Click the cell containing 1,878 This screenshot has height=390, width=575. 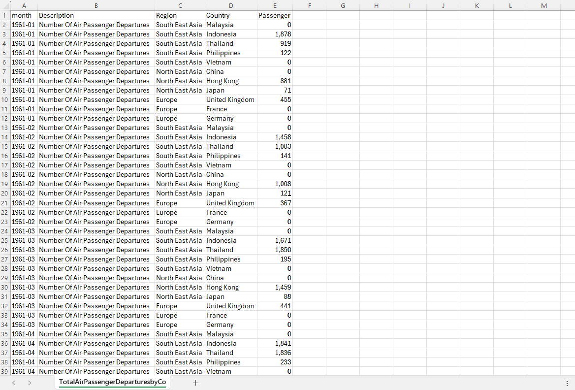coord(275,34)
